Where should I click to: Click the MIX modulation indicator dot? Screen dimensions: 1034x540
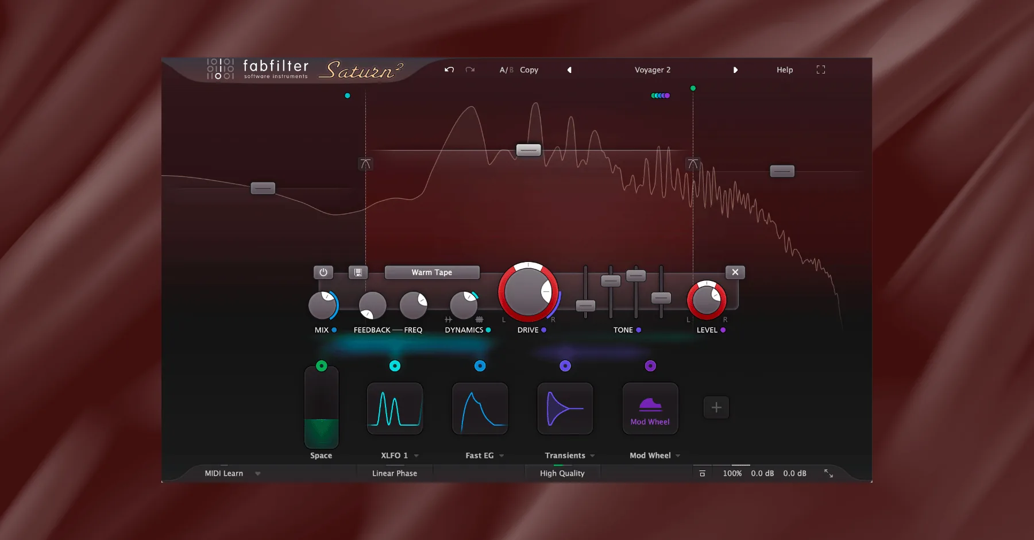(334, 330)
